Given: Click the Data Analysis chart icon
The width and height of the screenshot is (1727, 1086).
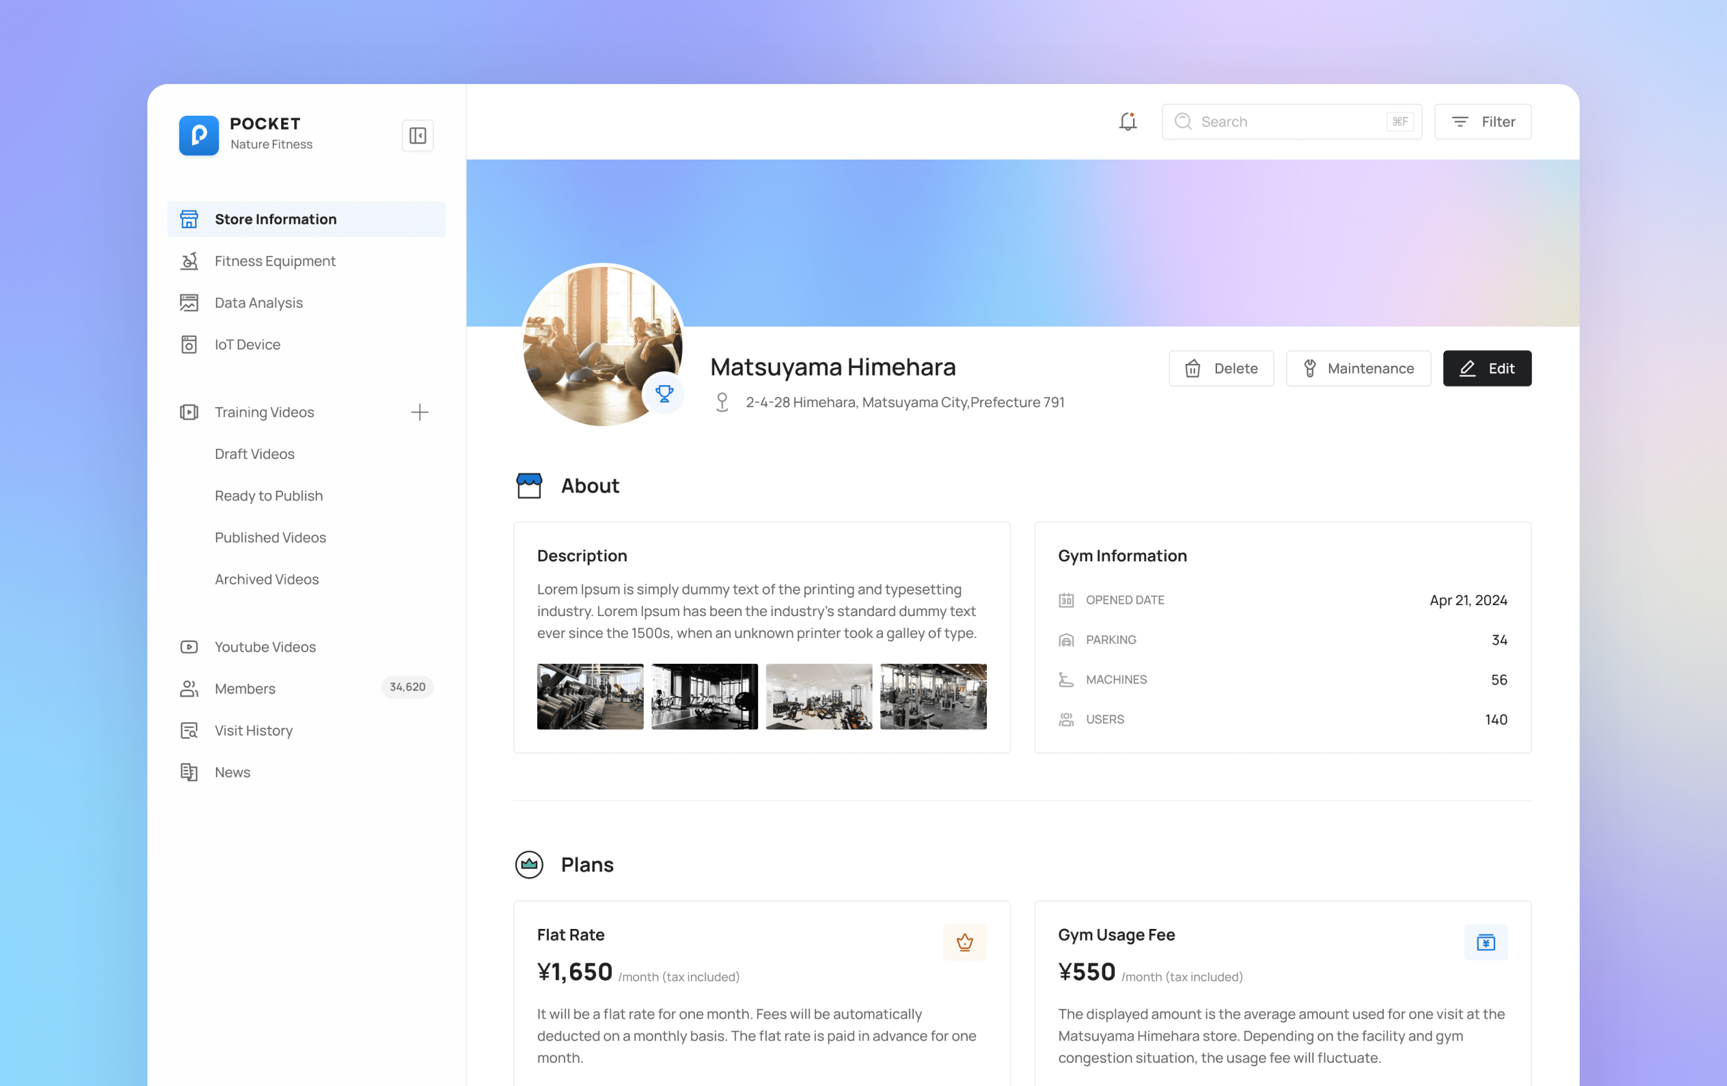Looking at the screenshot, I should tap(189, 303).
